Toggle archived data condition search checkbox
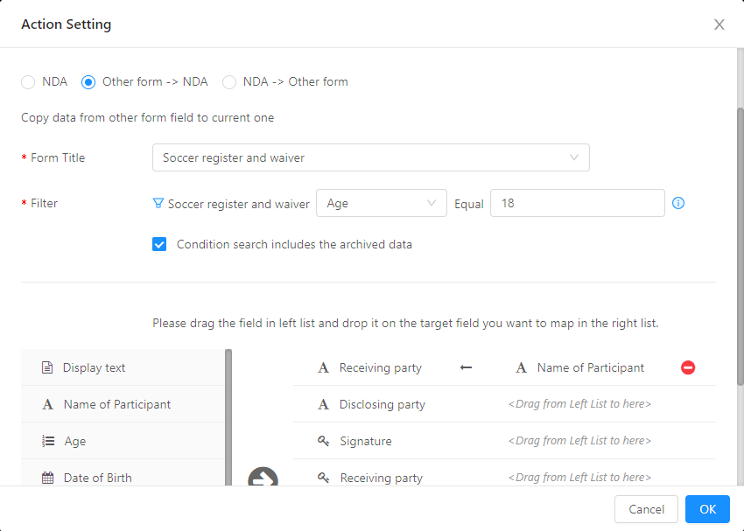 click(x=159, y=244)
